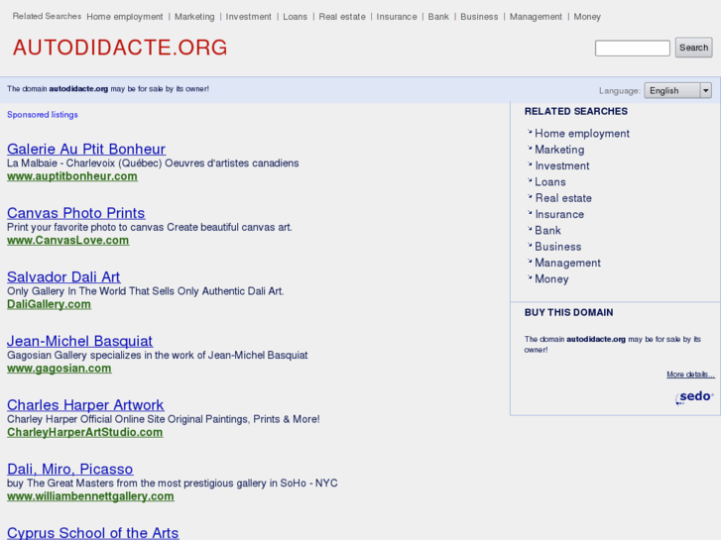Open Dali, Miro, Picasso listing
721x540 pixels.
pos(69,469)
